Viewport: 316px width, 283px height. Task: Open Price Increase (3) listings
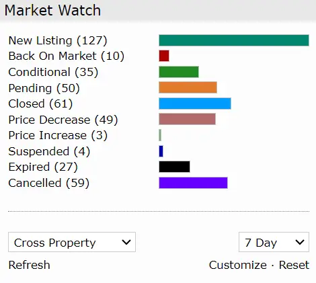[x=58, y=136]
